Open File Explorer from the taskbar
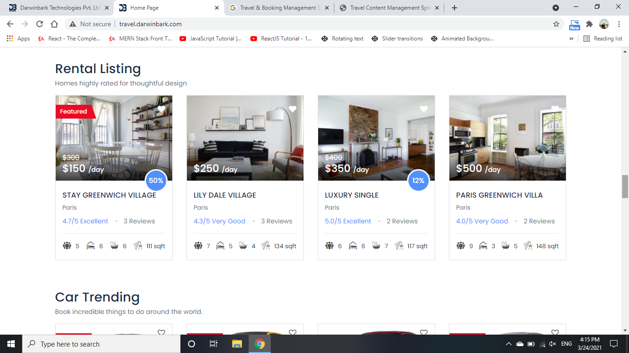The image size is (629, 353). (x=237, y=344)
